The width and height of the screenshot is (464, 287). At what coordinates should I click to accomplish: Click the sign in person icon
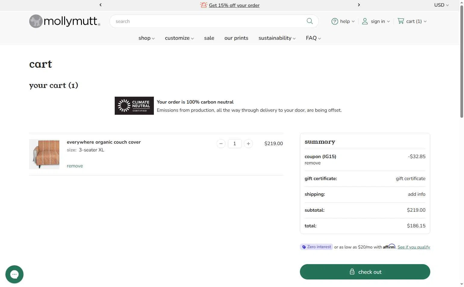pos(365,21)
